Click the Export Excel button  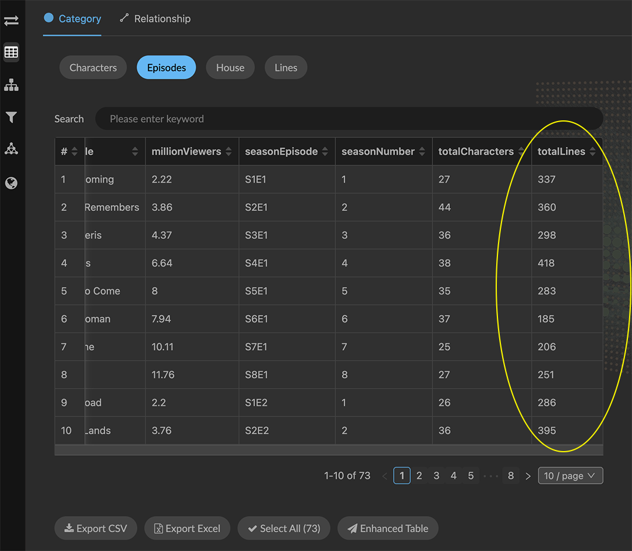tap(187, 528)
